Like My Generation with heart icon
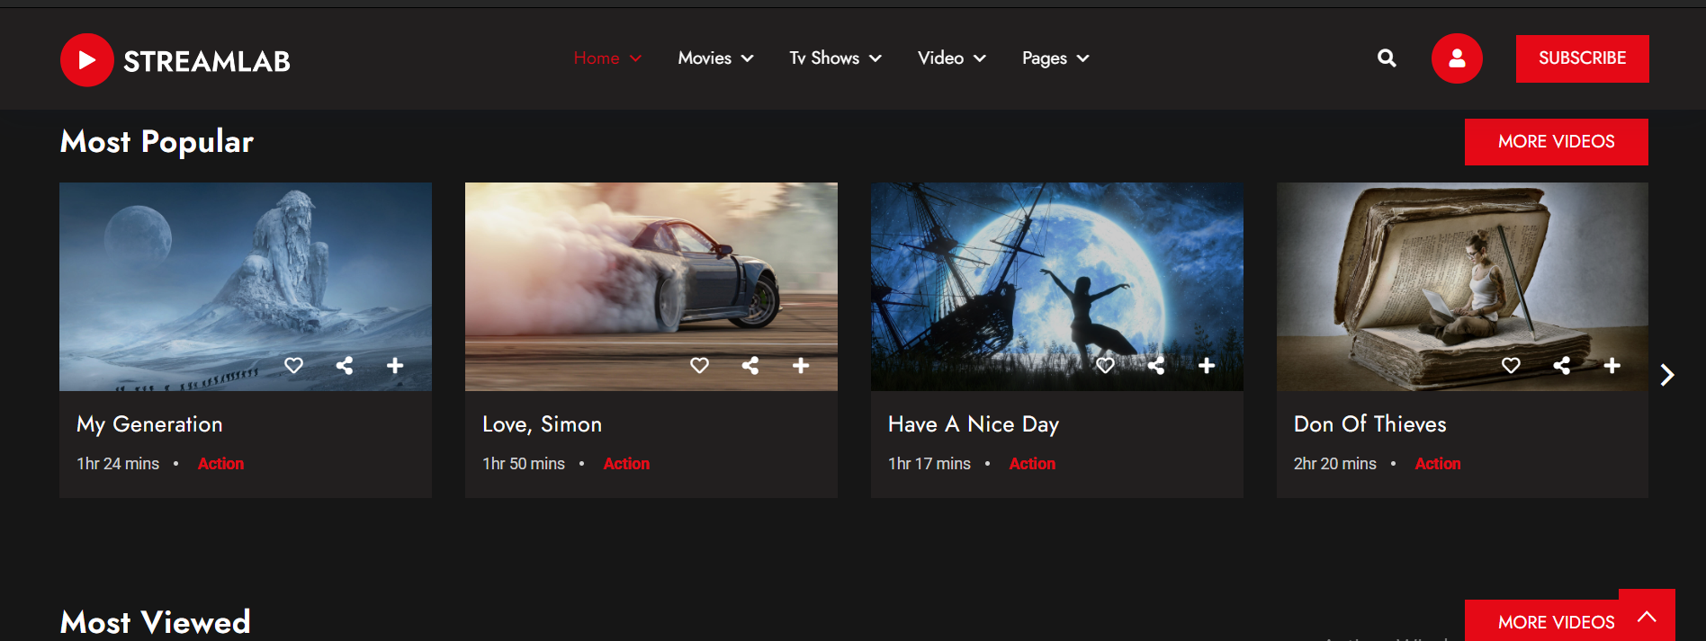The height and width of the screenshot is (641, 1706). (x=293, y=365)
